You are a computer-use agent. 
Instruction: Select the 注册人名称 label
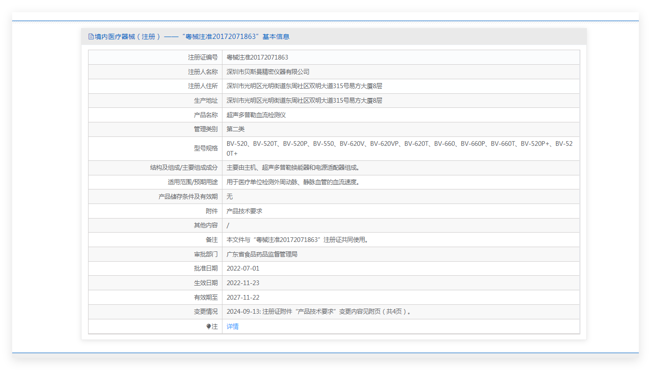pos(203,72)
